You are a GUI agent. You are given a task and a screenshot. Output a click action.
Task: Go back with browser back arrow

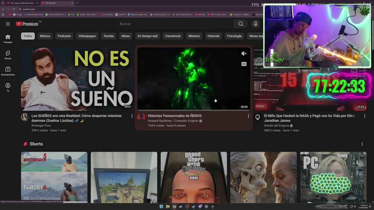pos(3,9)
